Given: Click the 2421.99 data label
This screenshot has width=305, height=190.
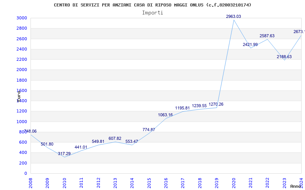Looking at the screenshot, I should (x=250, y=44).
